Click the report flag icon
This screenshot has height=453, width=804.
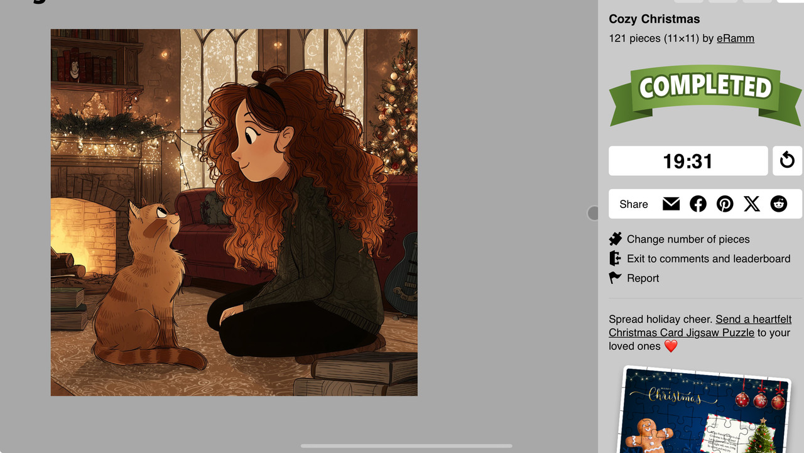pyautogui.click(x=616, y=278)
